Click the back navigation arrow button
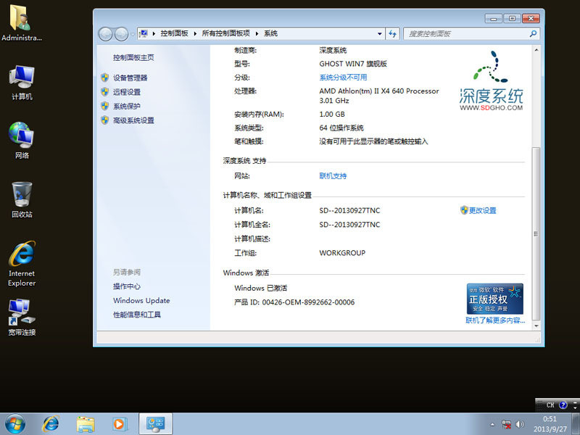The height and width of the screenshot is (435, 580). (x=106, y=33)
